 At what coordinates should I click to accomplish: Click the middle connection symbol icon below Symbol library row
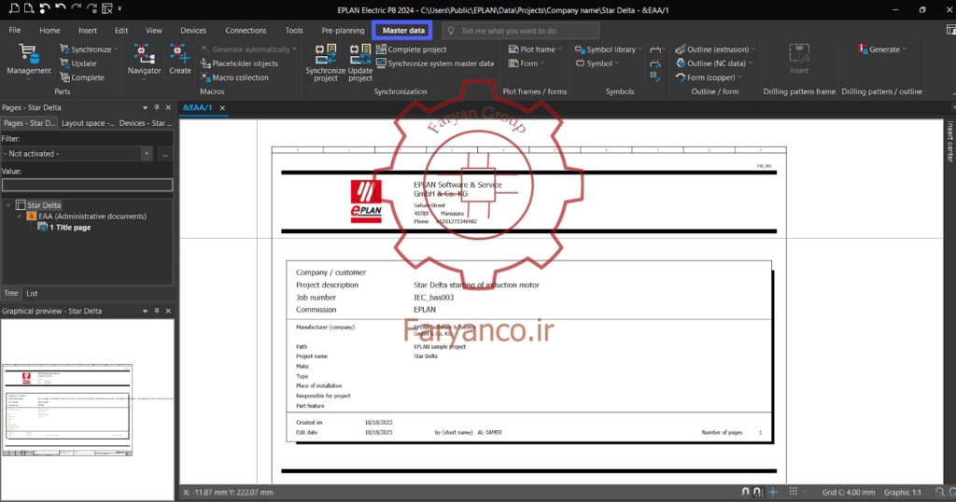click(x=655, y=63)
